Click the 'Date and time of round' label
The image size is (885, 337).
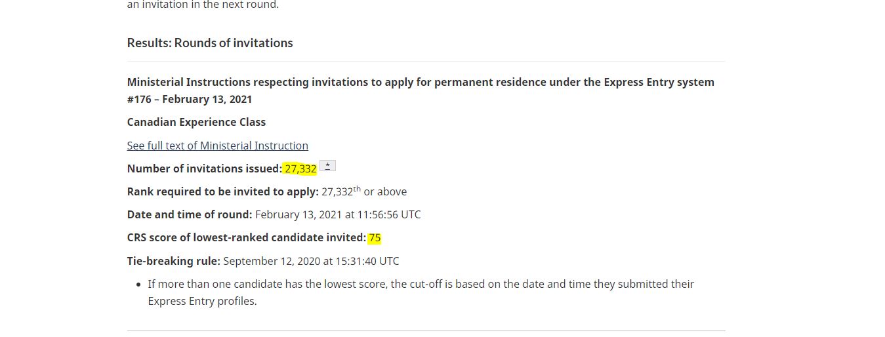[190, 214]
